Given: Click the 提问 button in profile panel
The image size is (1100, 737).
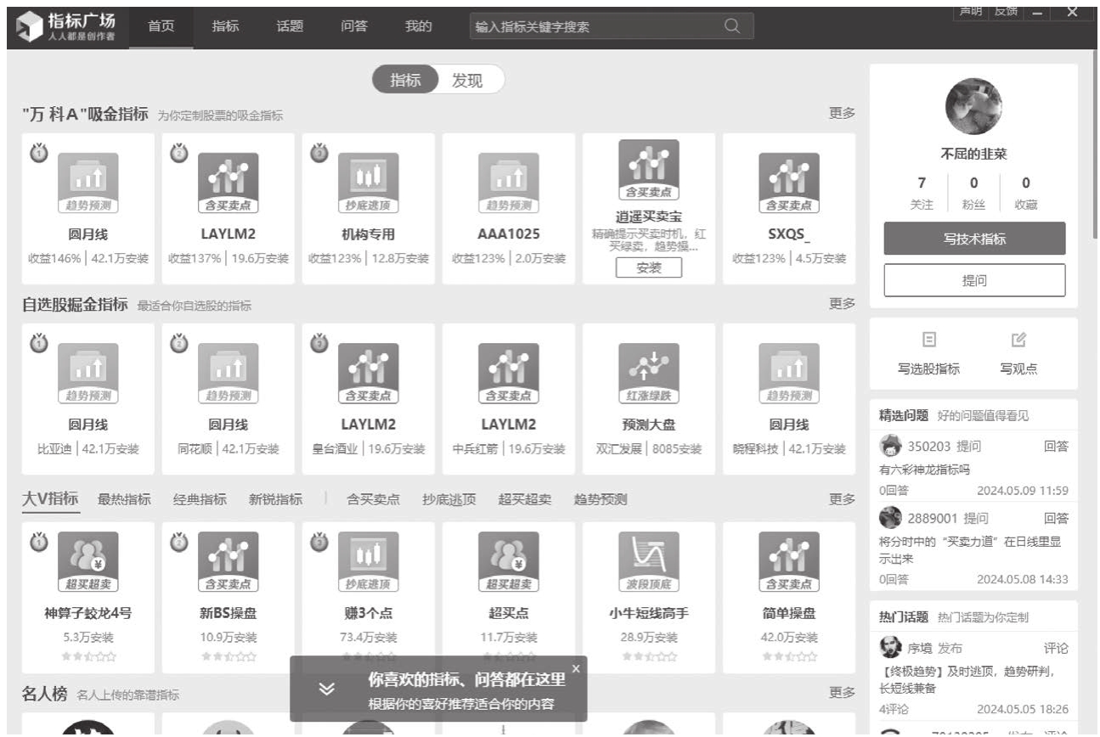Looking at the screenshot, I should click(974, 280).
